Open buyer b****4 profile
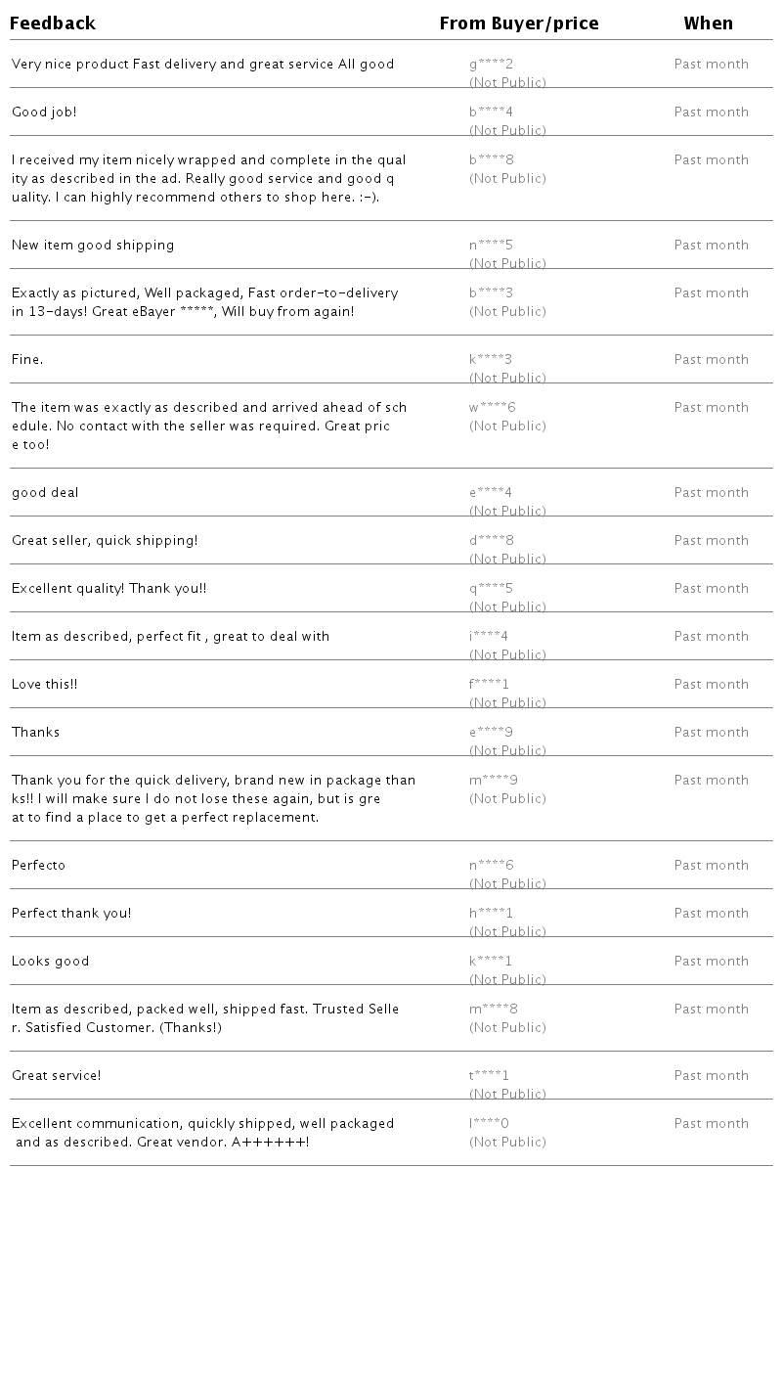 [x=491, y=112]
